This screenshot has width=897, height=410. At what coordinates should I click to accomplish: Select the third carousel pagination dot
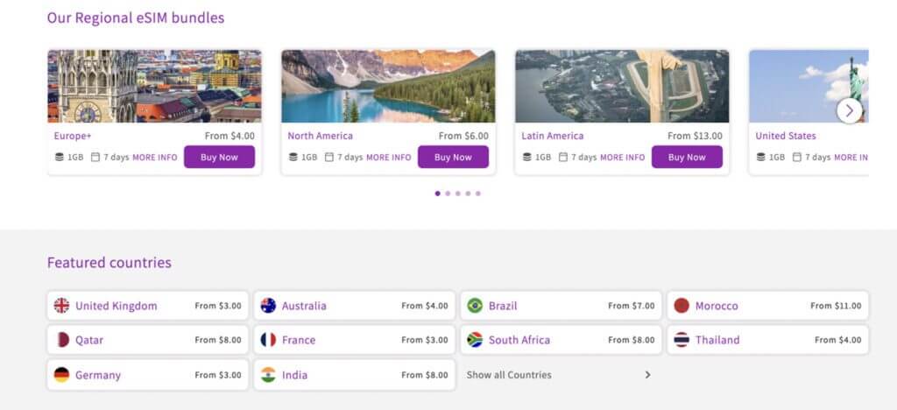(x=458, y=194)
